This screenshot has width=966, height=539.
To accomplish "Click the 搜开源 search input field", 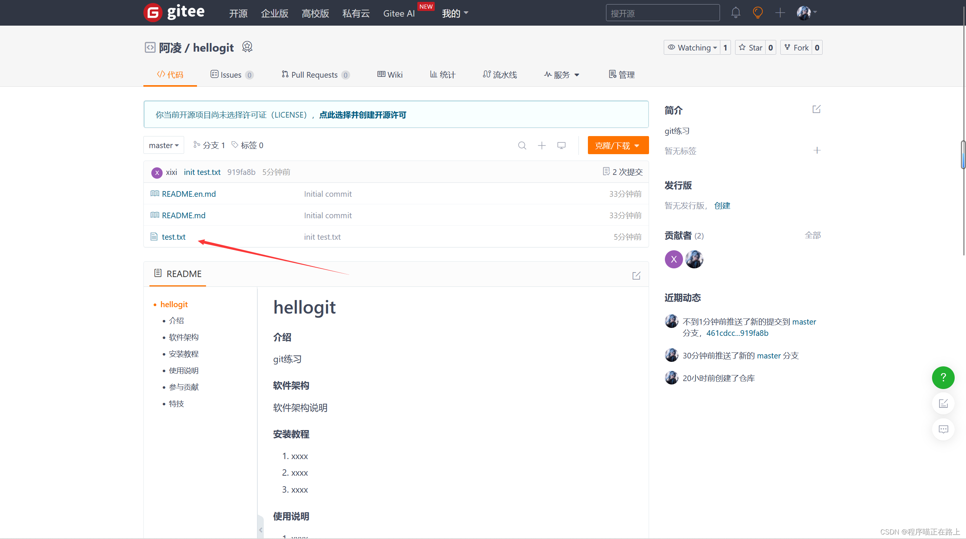I will pos(662,13).
